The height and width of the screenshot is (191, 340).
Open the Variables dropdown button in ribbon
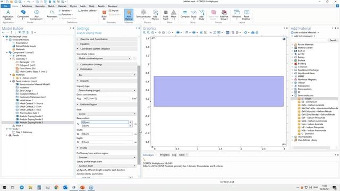click(x=65, y=11)
